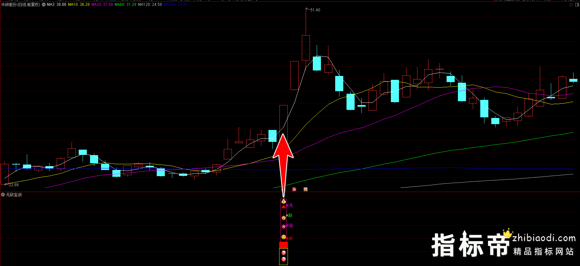Click the MA250 moving average label

pos(175,5)
